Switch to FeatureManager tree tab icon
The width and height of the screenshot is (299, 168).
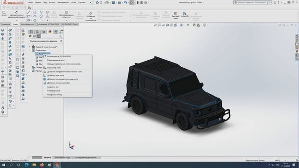point(31,32)
